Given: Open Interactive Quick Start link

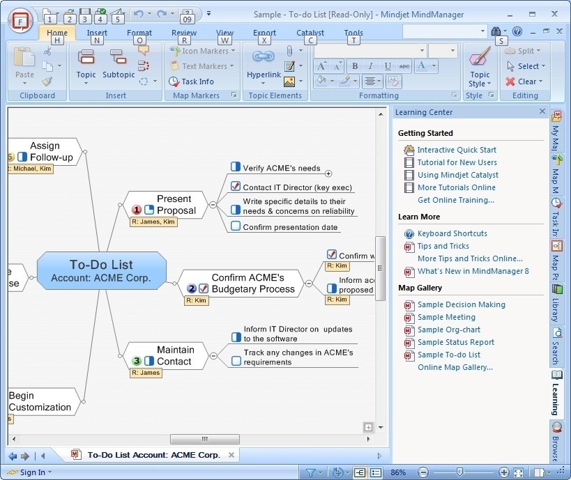Looking at the screenshot, I should point(456,150).
